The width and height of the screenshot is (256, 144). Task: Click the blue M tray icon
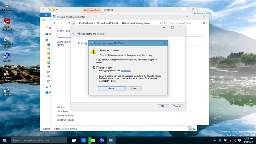pyautogui.click(x=220, y=140)
